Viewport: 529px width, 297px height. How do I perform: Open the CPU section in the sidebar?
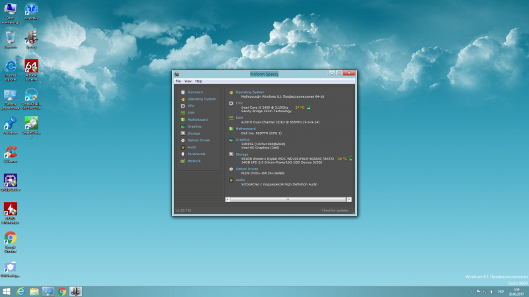(191, 106)
